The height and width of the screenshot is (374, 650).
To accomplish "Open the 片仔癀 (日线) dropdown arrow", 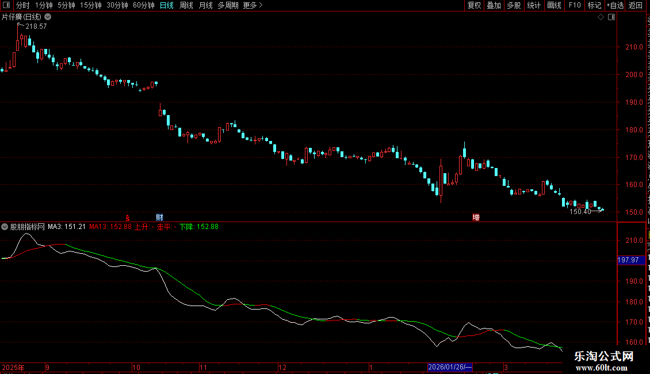I will click(x=48, y=17).
